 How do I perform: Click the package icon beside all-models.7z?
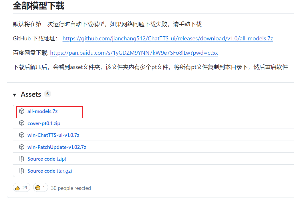[22, 111]
